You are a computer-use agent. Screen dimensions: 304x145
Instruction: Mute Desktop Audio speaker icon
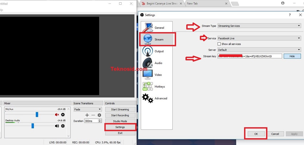point(57,126)
